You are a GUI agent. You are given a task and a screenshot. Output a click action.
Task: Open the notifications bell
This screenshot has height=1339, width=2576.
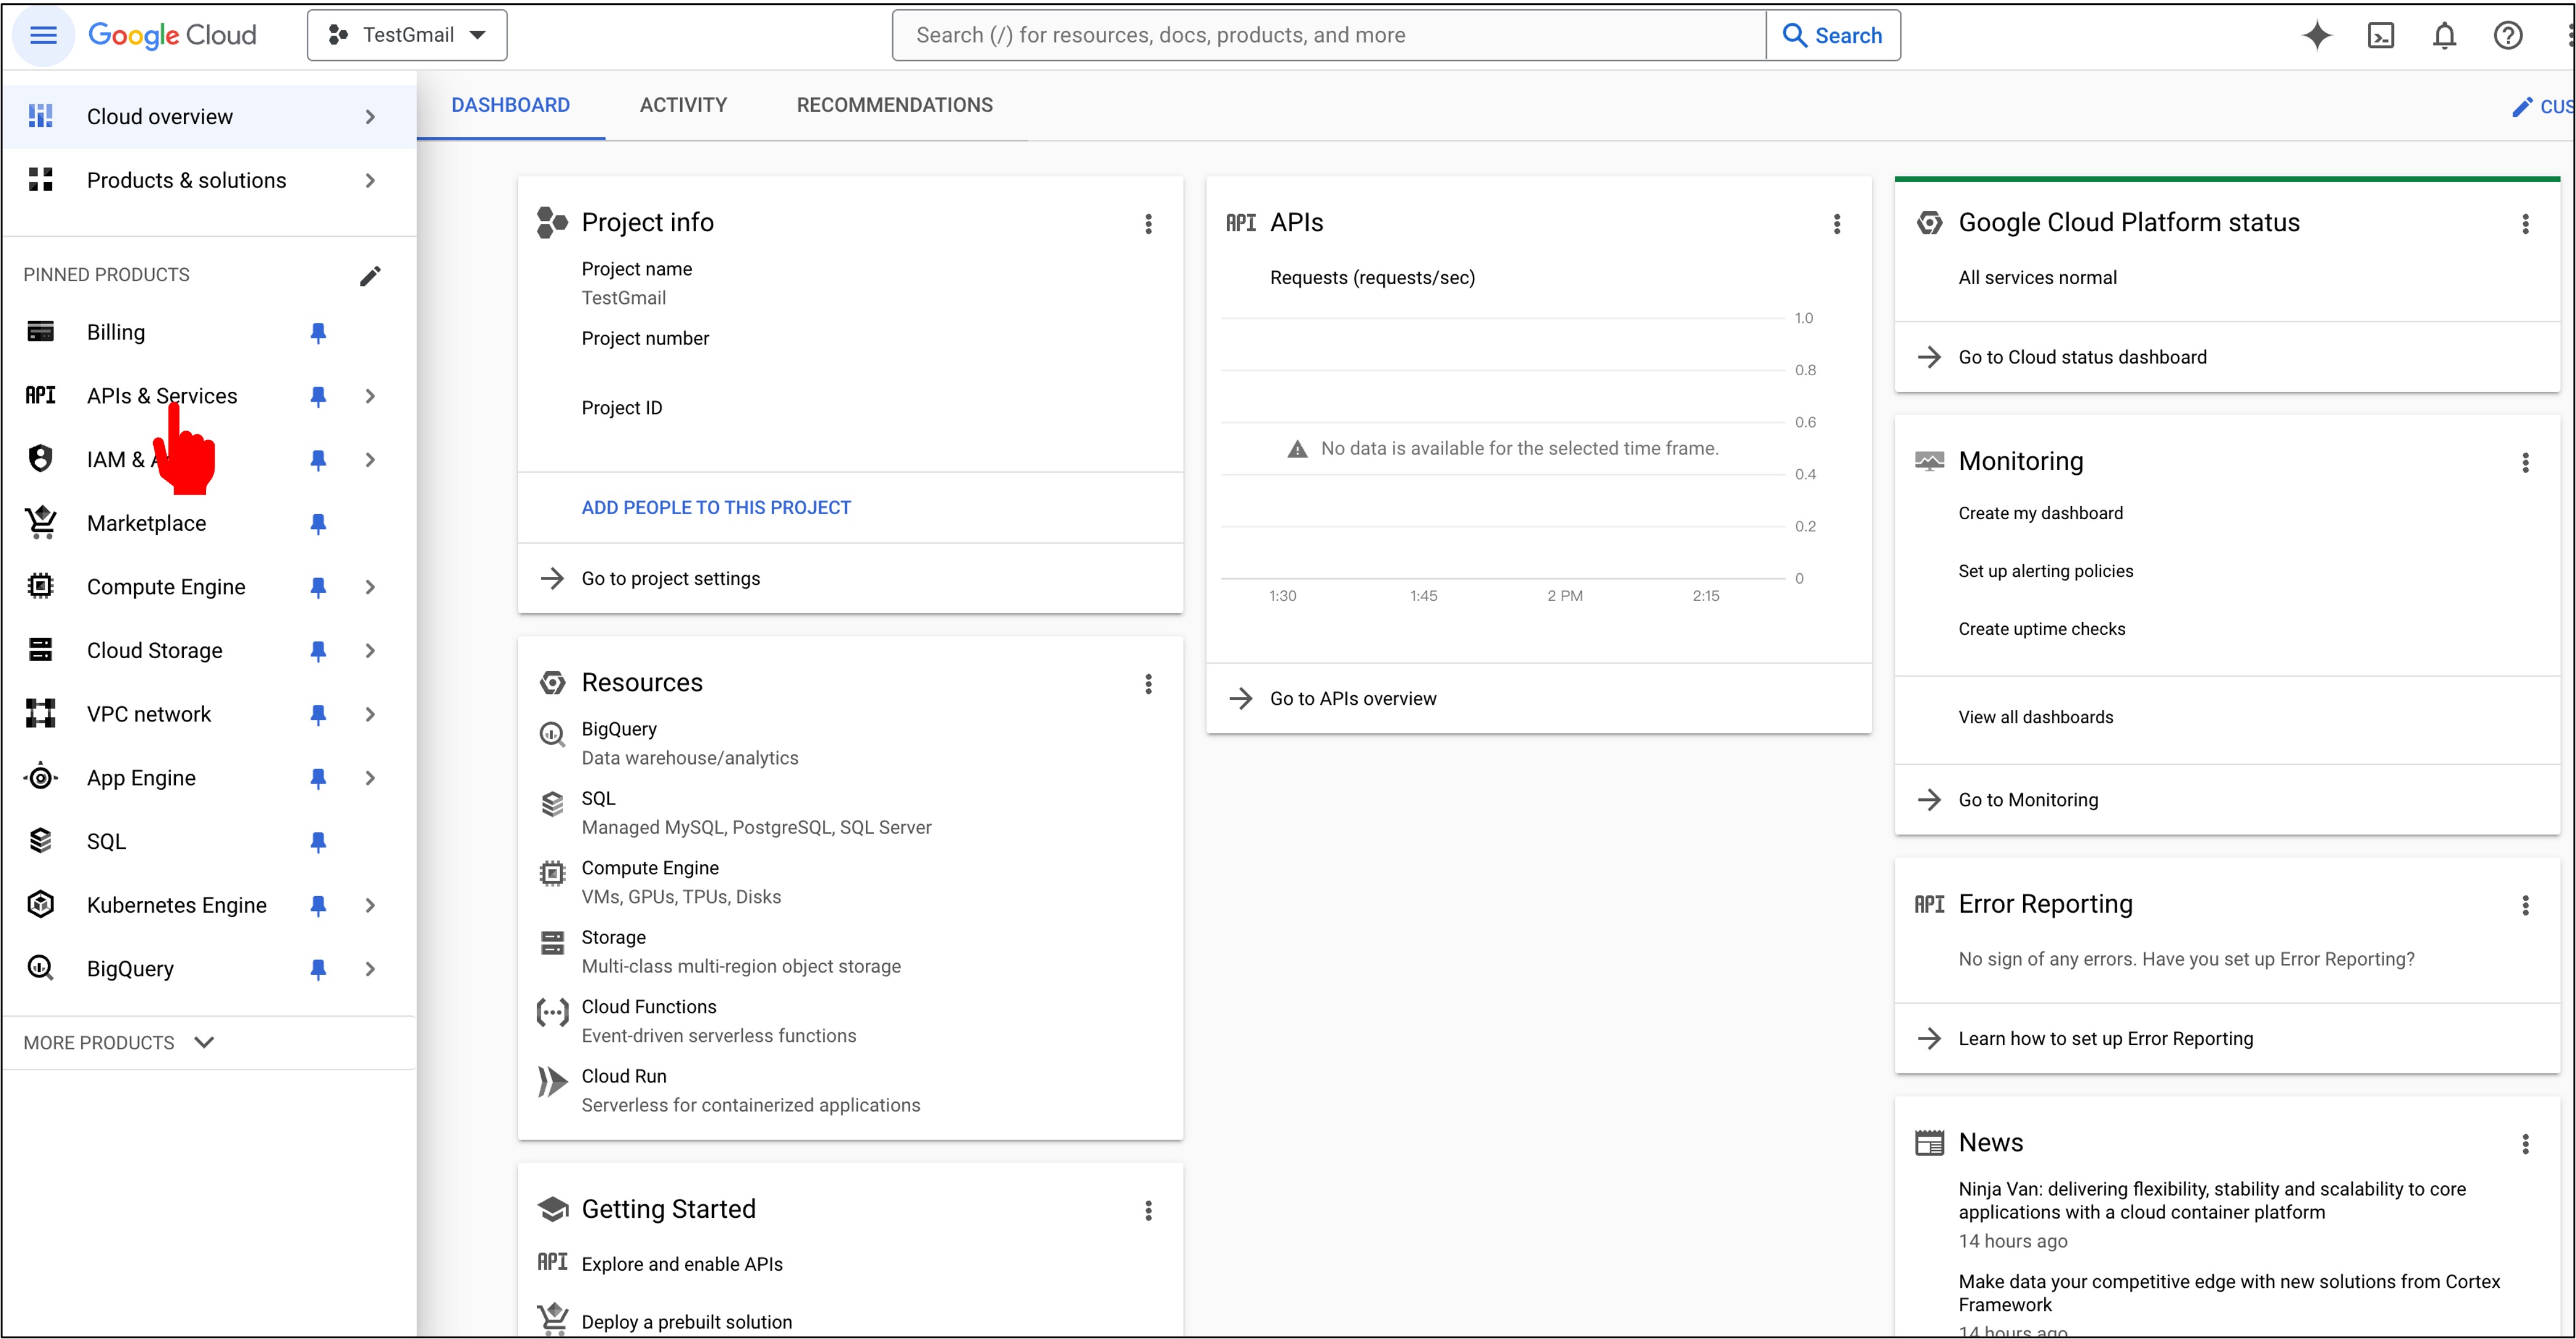coord(2444,36)
